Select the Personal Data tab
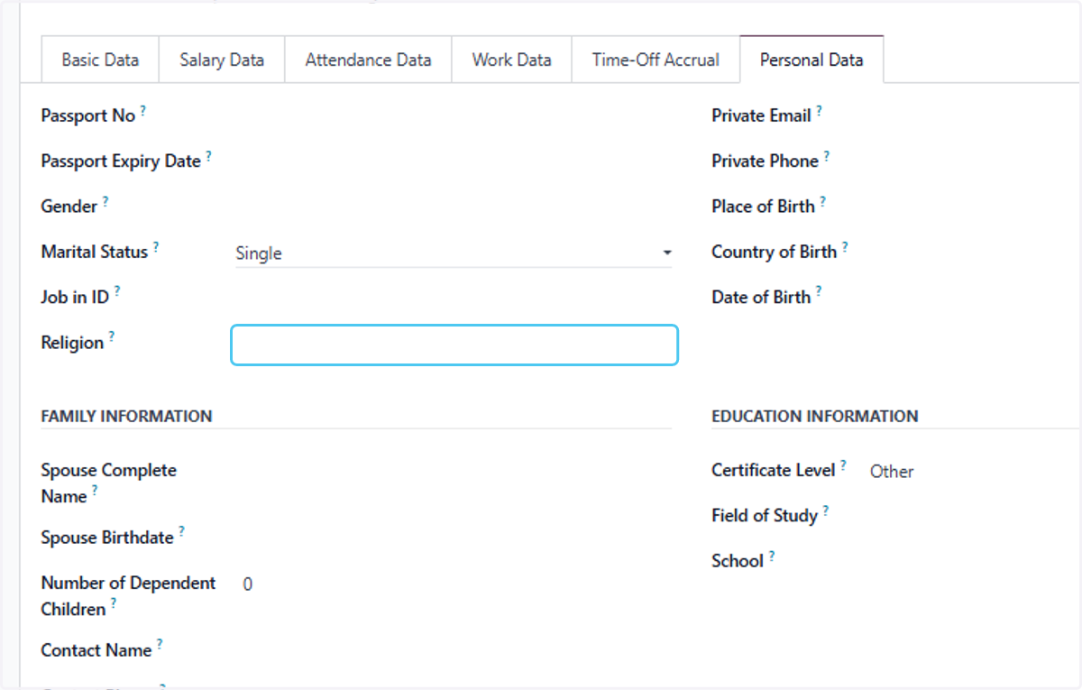 (811, 60)
